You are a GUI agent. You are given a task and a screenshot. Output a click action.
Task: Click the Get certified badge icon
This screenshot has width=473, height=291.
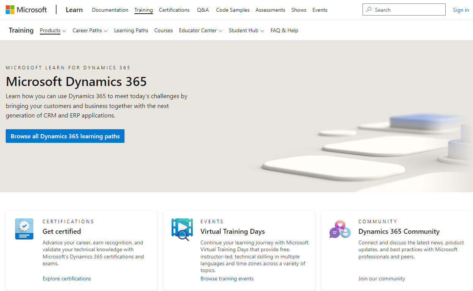click(x=24, y=229)
